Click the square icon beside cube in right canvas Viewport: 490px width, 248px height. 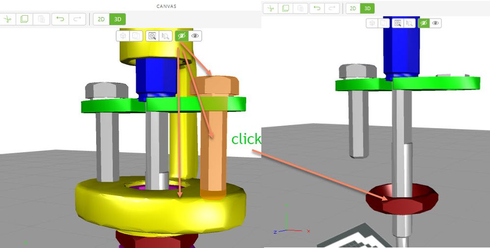[384, 23]
